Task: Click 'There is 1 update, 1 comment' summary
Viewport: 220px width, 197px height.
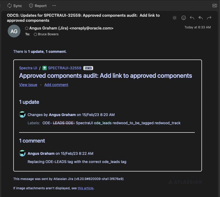Action: pos(40,52)
